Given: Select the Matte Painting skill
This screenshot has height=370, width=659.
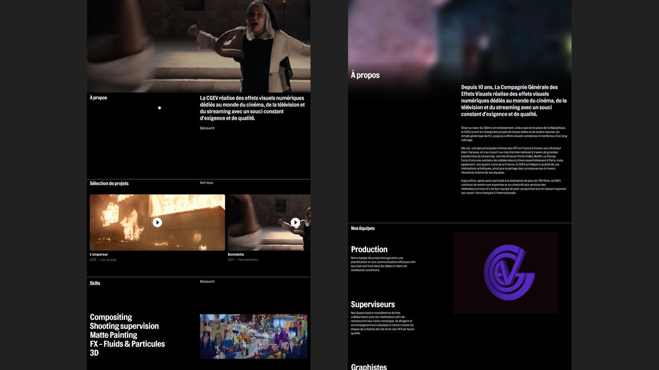Looking at the screenshot, I should 113,335.
